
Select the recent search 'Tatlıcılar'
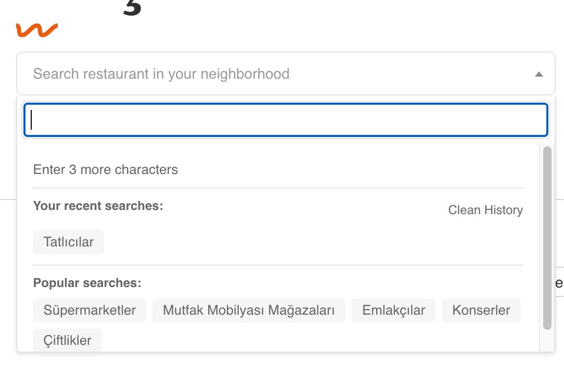(x=68, y=242)
